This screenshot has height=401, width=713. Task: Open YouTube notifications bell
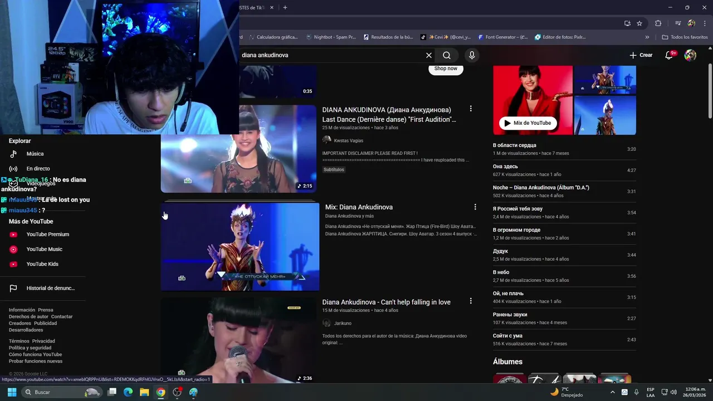click(x=670, y=55)
